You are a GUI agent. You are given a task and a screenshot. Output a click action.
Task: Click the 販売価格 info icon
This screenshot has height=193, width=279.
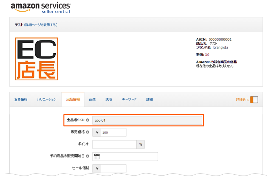click(87, 132)
